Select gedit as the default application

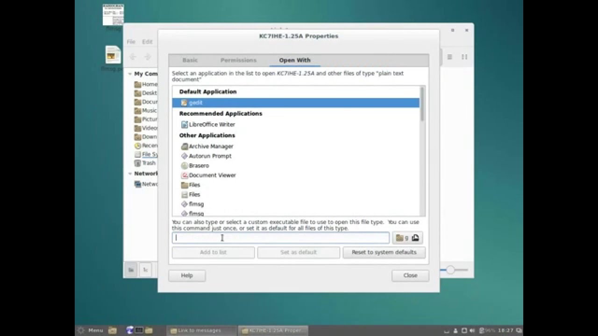tap(296, 103)
